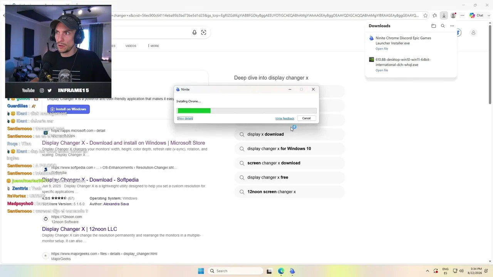Click the Bing account person icon
The image size is (493, 277).
pyautogui.click(x=473, y=33)
